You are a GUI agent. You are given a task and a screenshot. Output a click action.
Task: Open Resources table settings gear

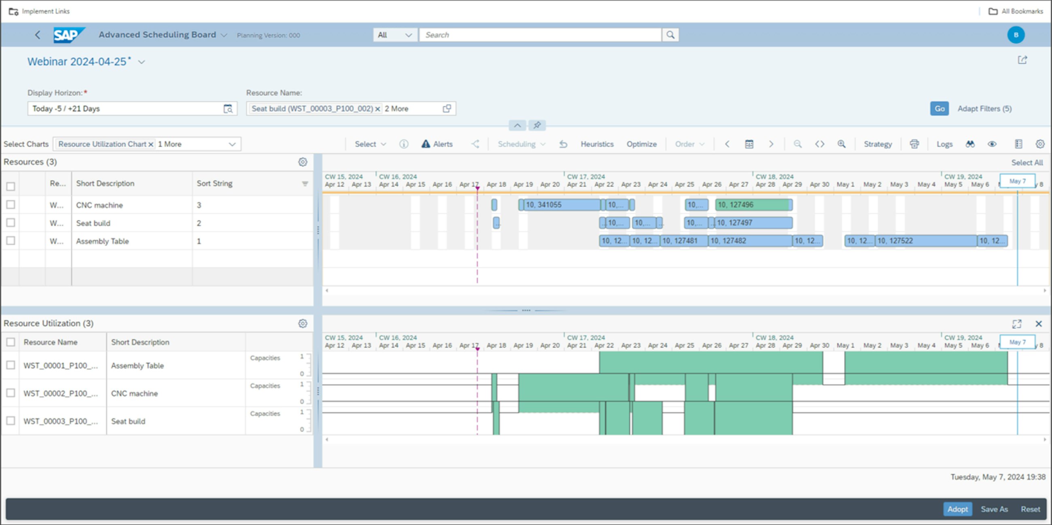pyautogui.click(x=303, y=162)
